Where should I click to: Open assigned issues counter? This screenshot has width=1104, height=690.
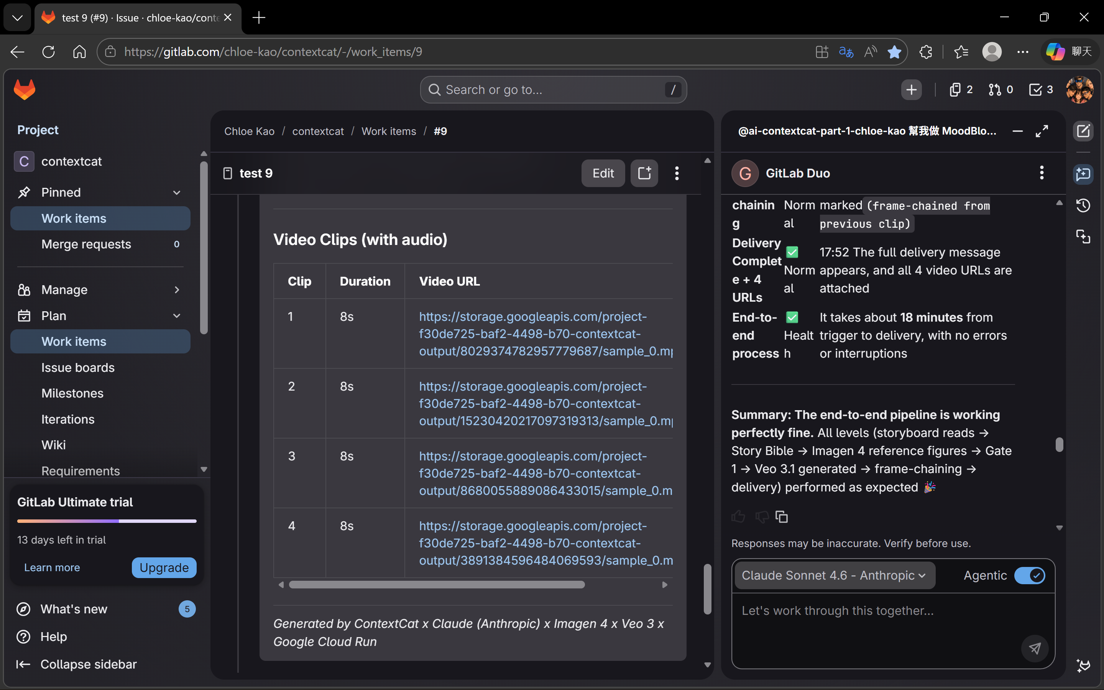[x=961, y=90]
